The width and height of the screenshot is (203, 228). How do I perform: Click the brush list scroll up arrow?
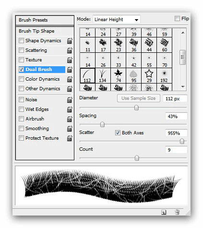(x=183, y=33)
